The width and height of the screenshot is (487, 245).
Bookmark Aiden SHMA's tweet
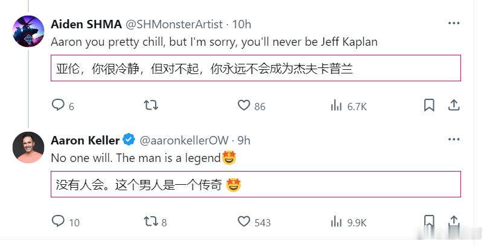click(429, 105)
